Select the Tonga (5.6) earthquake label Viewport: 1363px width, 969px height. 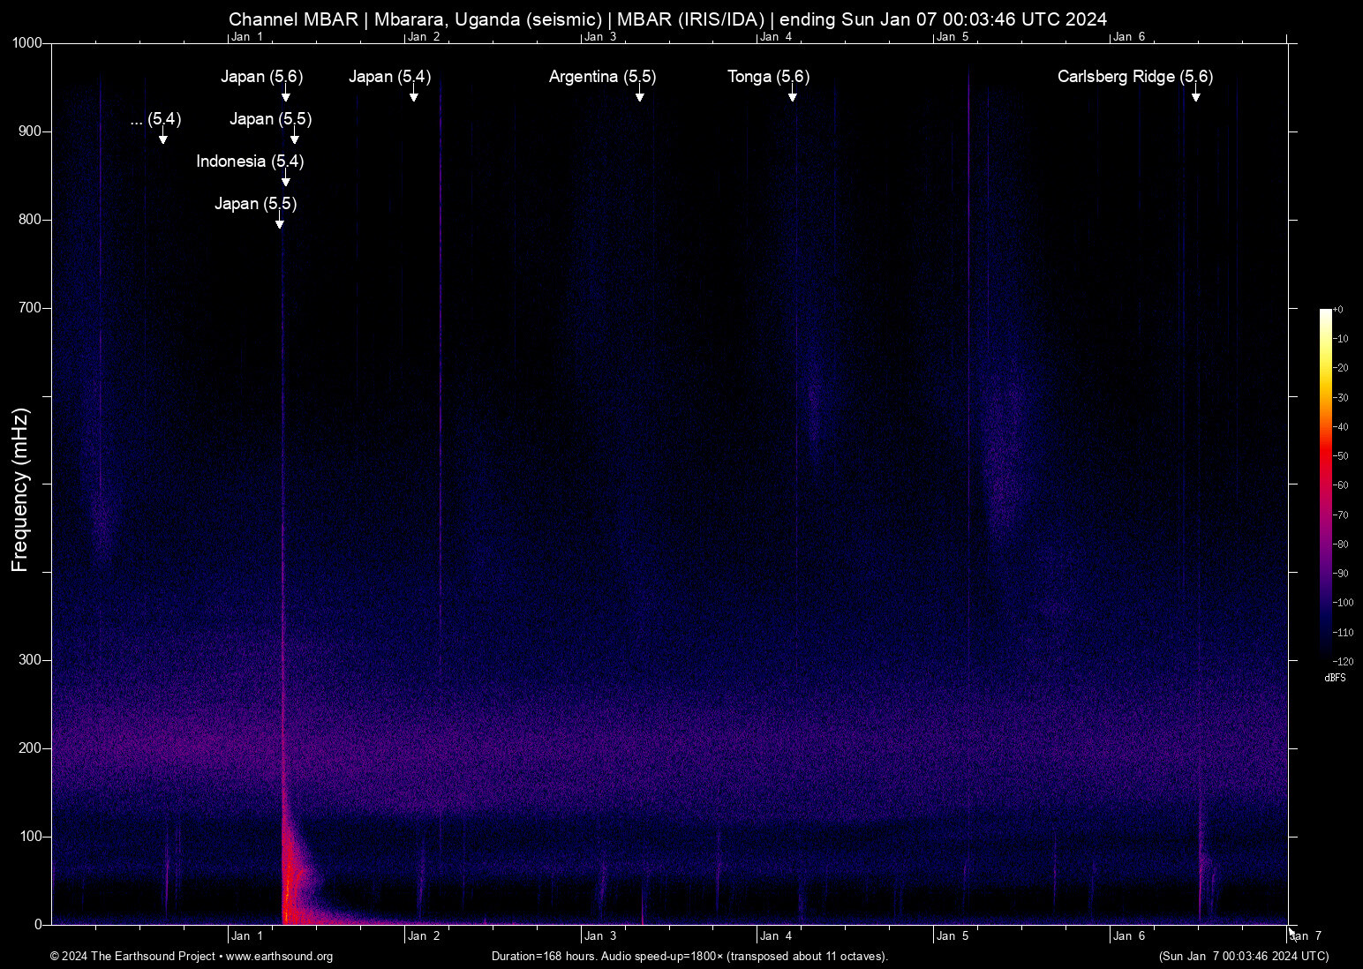point(768,77)
